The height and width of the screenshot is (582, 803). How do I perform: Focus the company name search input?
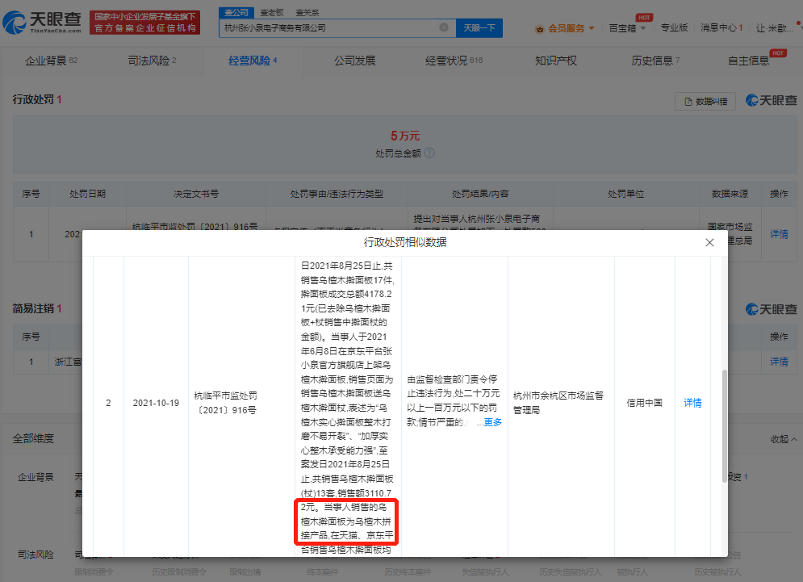331,27
